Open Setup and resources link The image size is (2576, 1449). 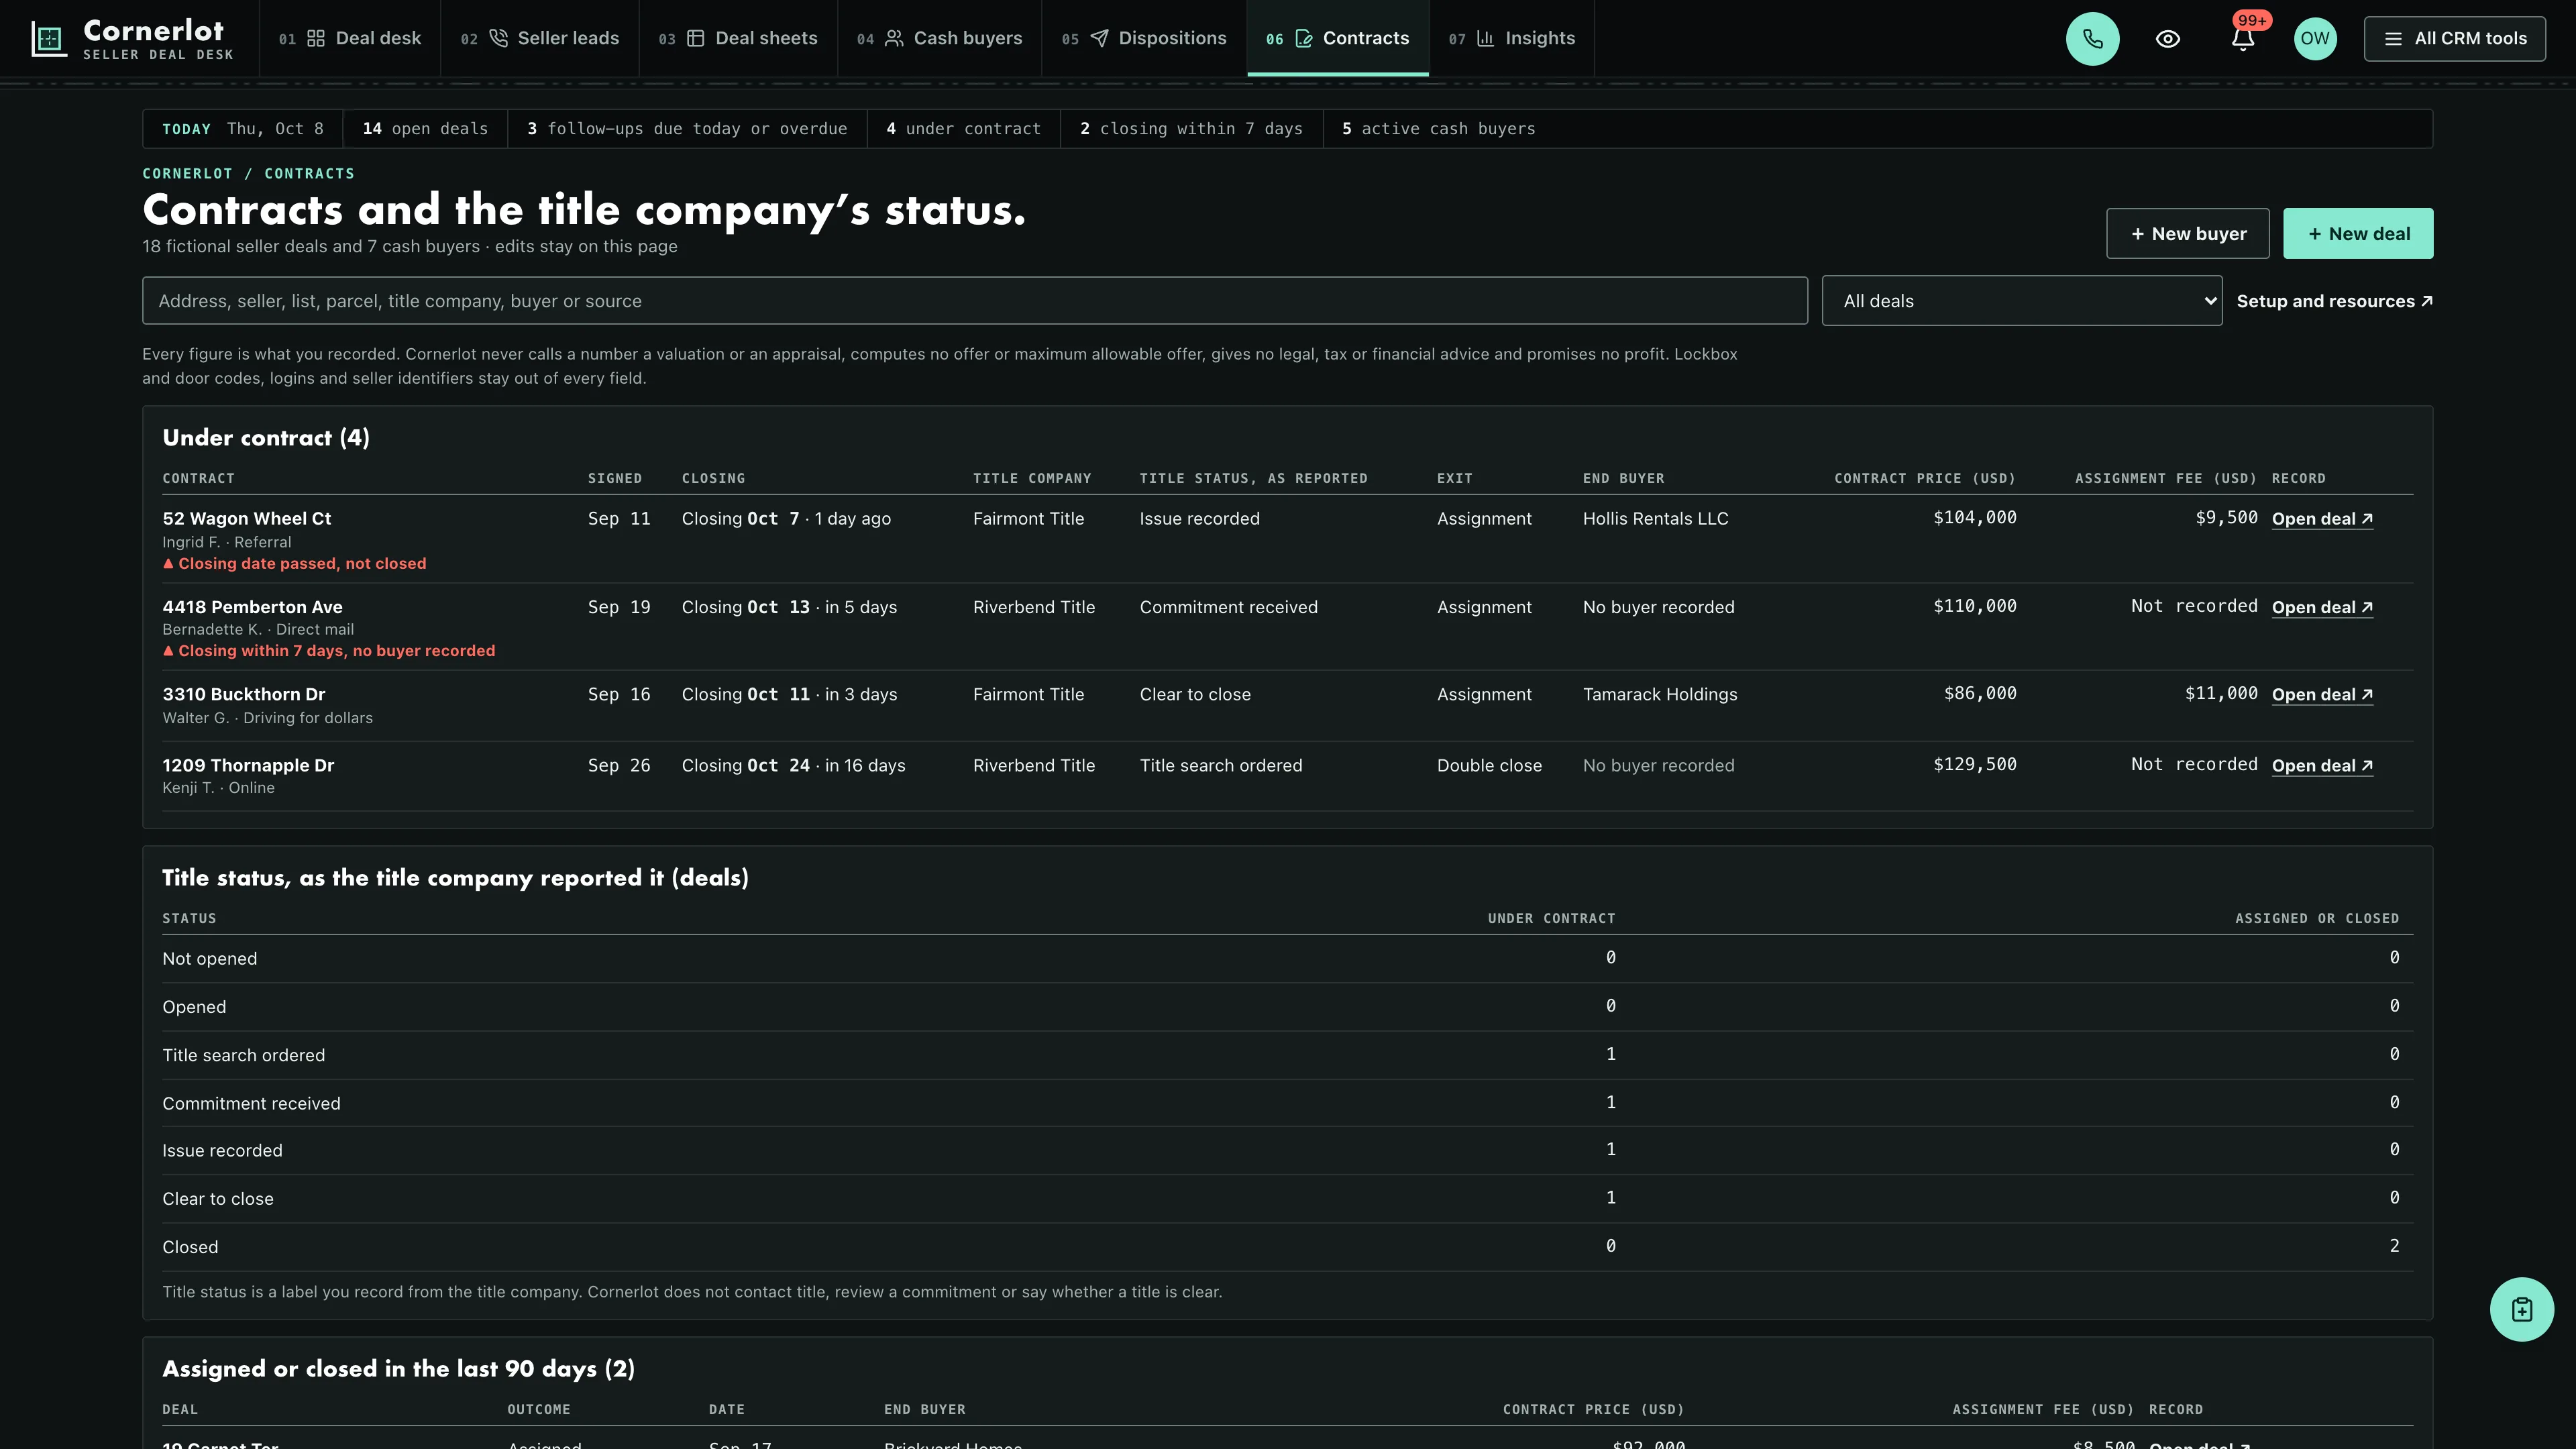(x=2334, y=301)
